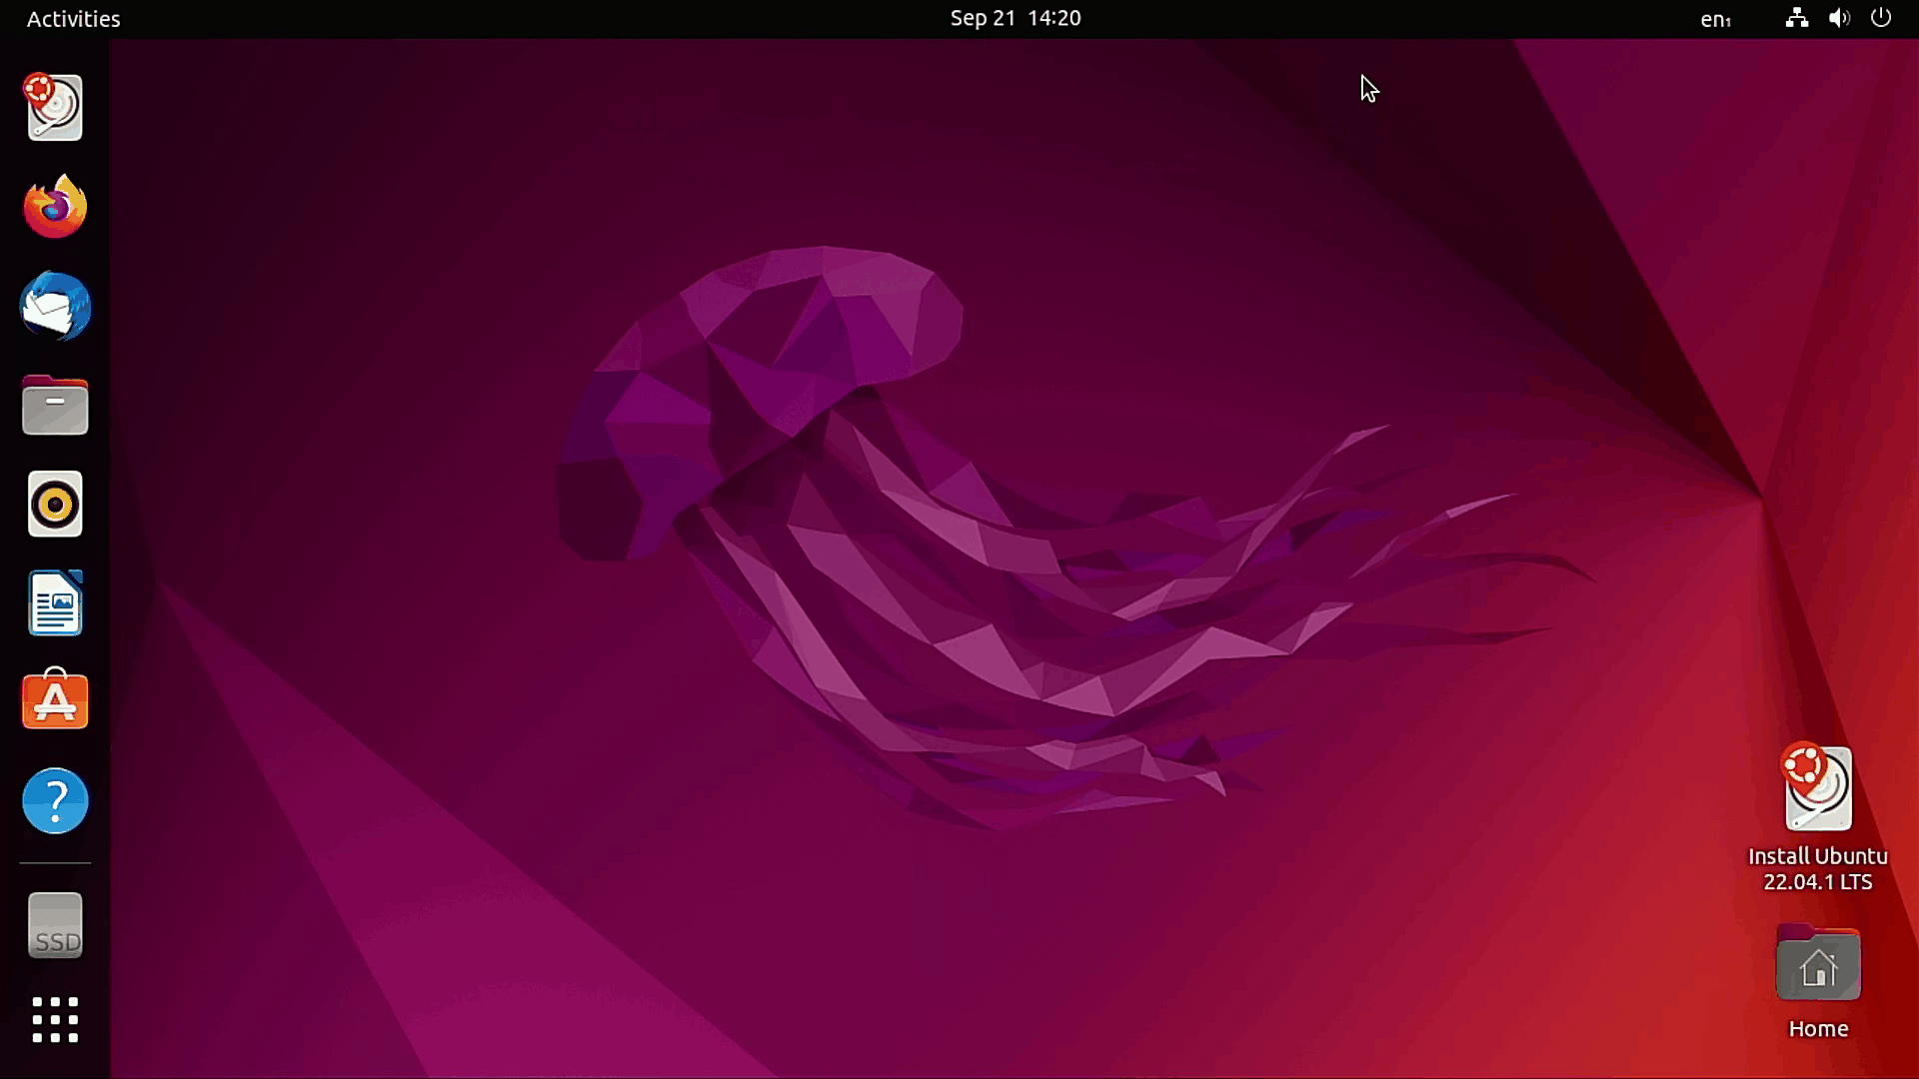
Task: Select the en1 keyboard layout indicator
Action: coord(1716,19)
